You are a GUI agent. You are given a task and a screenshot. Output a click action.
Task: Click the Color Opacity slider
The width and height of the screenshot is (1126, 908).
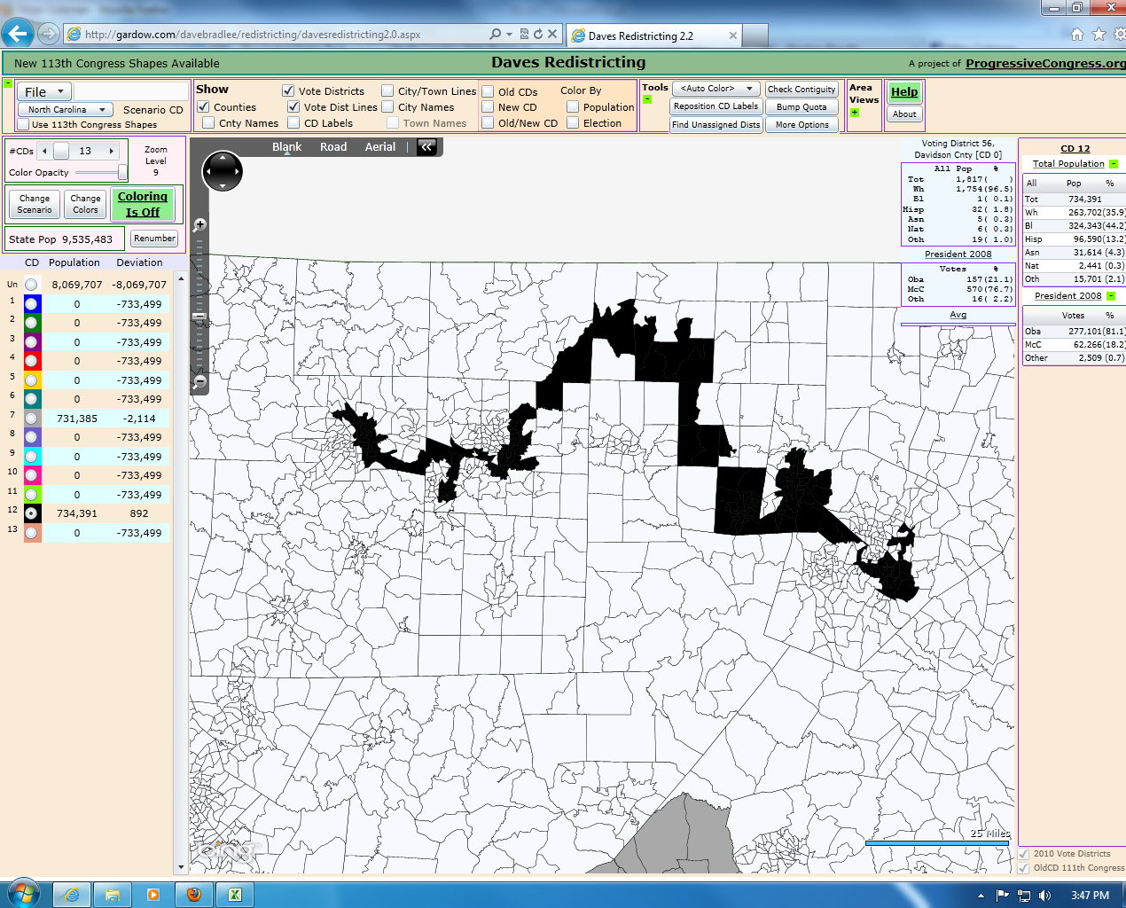click(x=101, y=173)
